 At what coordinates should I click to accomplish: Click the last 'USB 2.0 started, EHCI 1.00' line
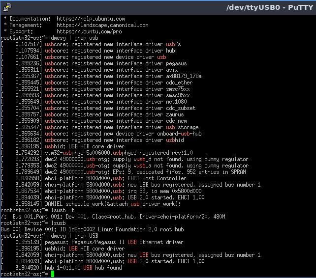coord(102,261)
